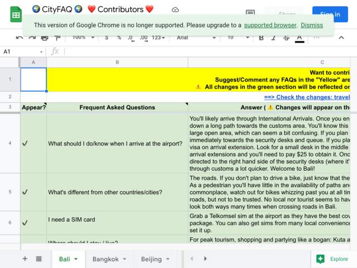Select 'I need a SIM card' cell

point(117,223)
